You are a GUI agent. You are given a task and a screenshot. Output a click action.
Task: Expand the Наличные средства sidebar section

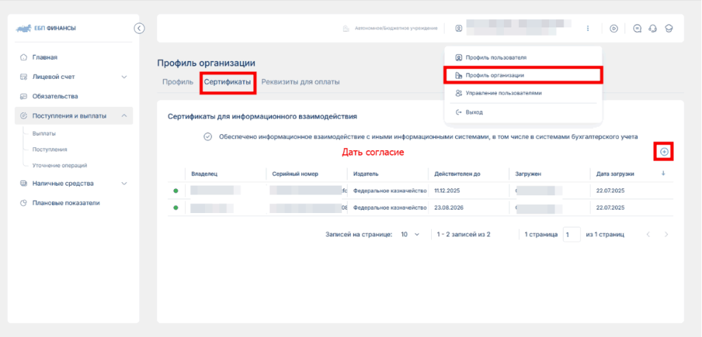tap(124, 184)
